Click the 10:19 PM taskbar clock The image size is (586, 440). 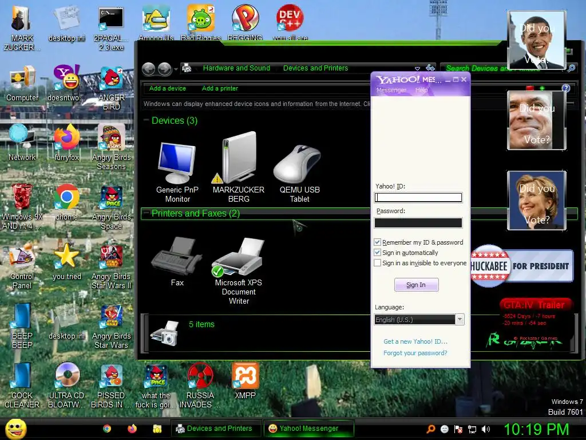[x=536, y=429]
